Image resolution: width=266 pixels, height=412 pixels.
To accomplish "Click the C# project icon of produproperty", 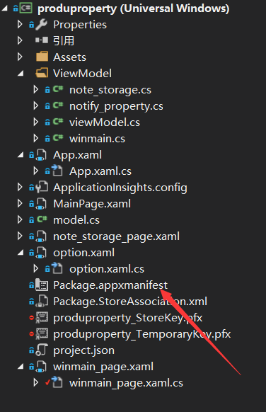I will pyautogui.click(x=26, y=8).
